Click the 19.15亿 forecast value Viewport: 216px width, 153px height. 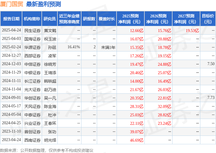[164, 56]
